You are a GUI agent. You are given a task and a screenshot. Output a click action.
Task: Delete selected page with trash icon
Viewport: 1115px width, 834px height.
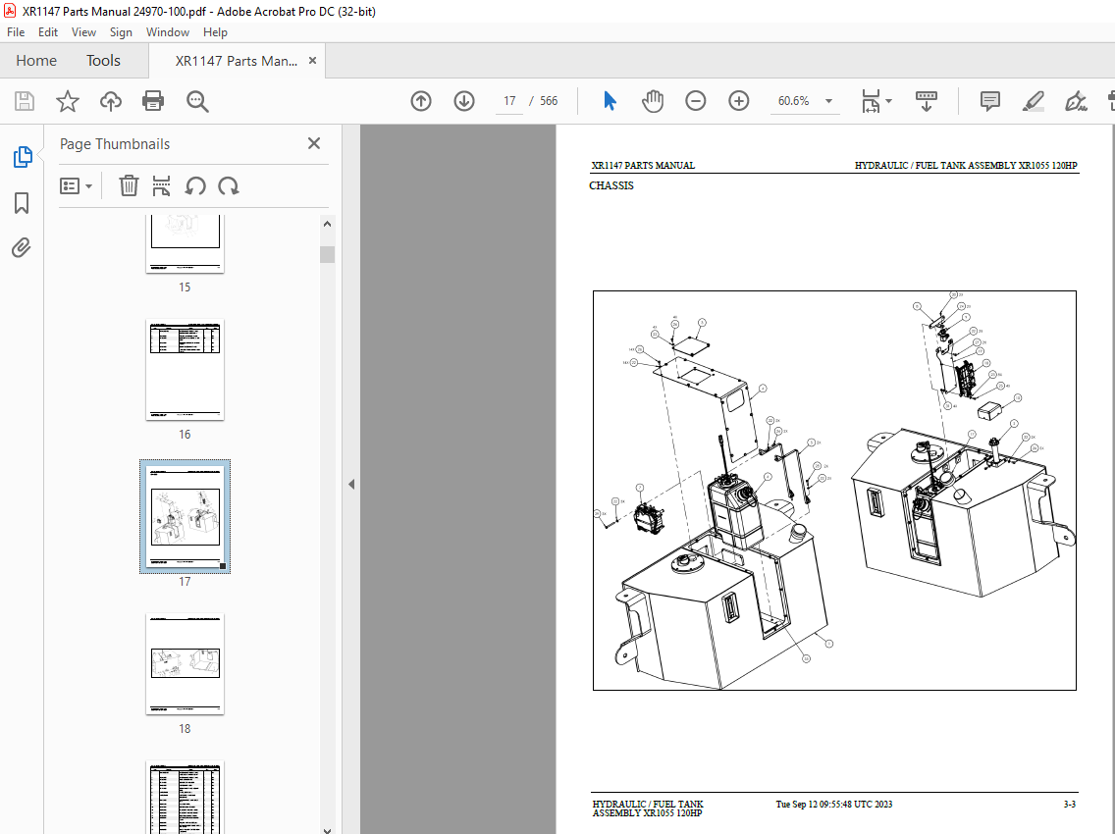[x=128, y=185]
